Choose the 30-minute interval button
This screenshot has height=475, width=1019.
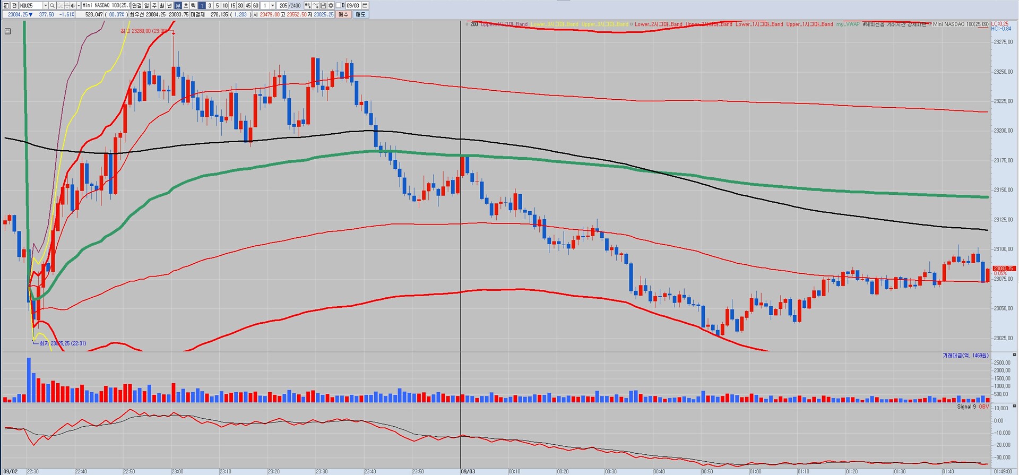[x=240, y=5]
